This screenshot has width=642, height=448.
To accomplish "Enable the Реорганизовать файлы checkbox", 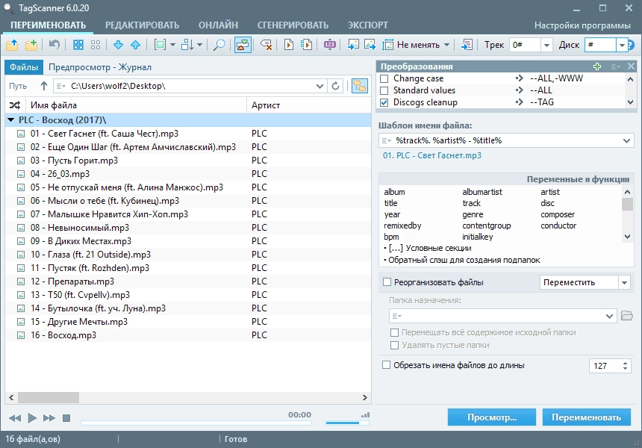I will point(387,282).
